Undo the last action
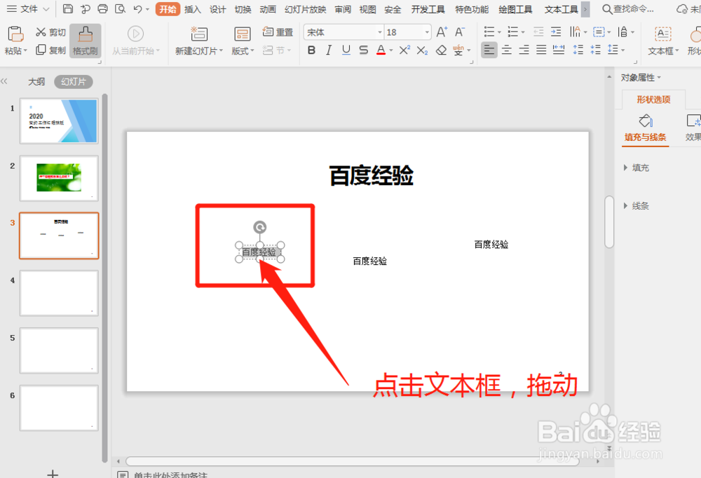Viewport: 701px width, 478px height. pos(137,8)
